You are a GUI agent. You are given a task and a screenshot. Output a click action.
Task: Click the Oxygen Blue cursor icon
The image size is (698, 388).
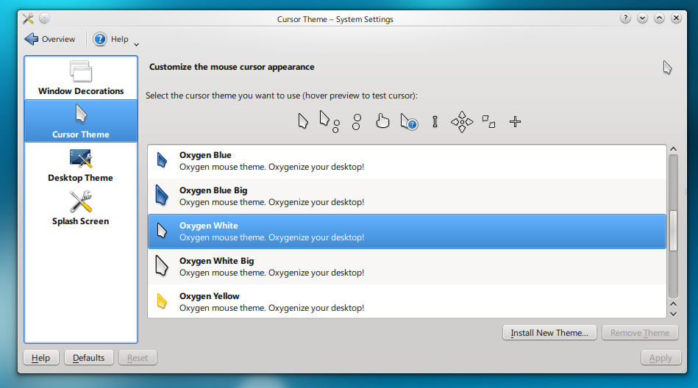[x=162, y=160]
